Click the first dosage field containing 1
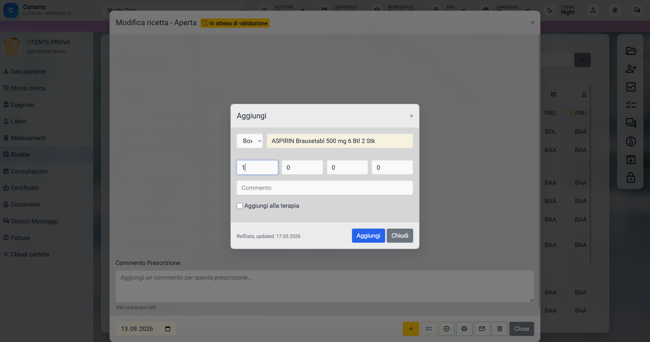Screen dimensions: 650x342 pos(257,168)
